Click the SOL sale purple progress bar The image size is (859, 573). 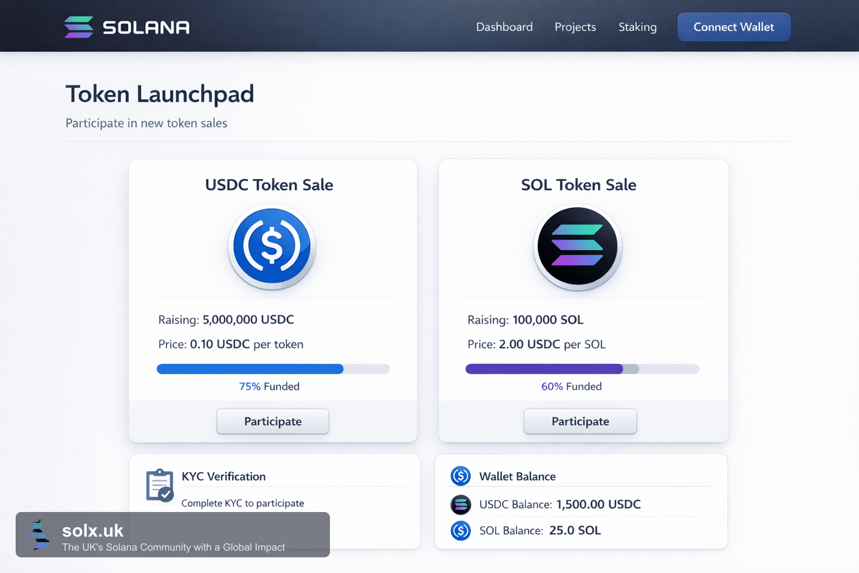coord(582,369)
